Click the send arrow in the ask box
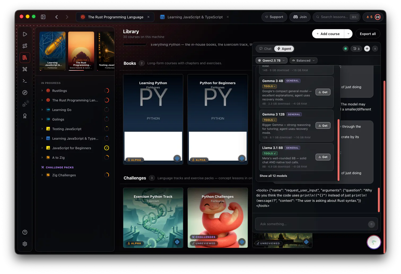The image size is (401, 274). pos(372,224)
